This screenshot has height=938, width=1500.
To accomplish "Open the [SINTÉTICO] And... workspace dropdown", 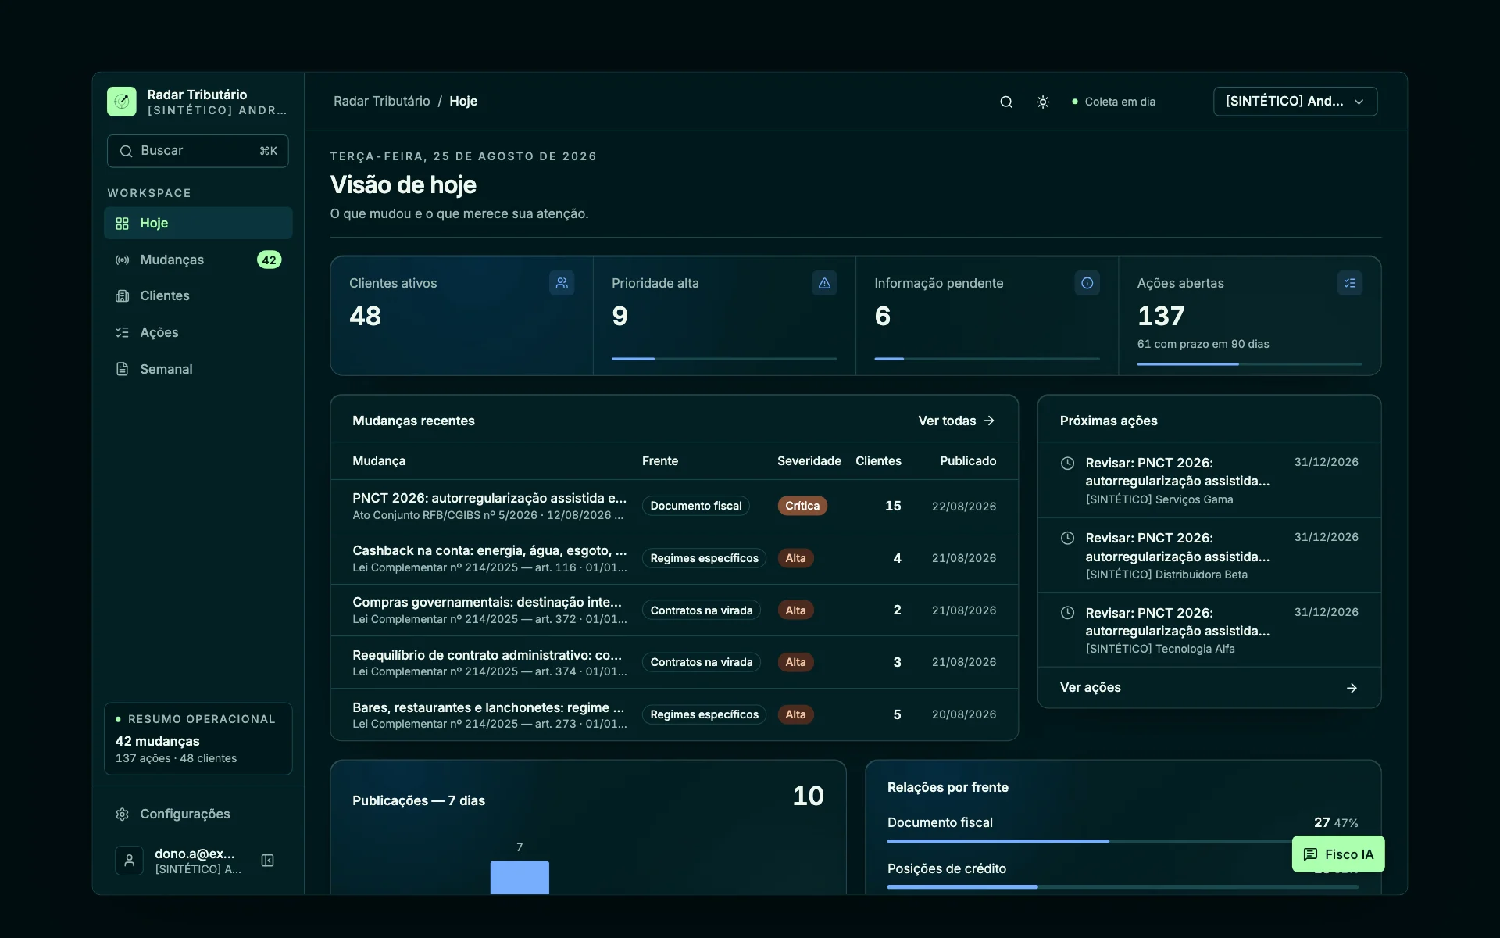I will point(1295,102).
